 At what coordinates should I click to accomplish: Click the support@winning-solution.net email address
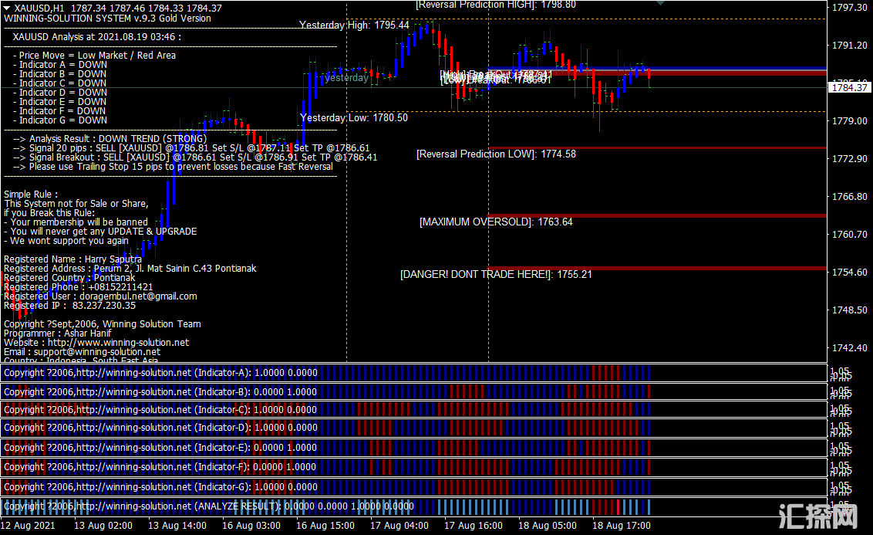(96, 352)
